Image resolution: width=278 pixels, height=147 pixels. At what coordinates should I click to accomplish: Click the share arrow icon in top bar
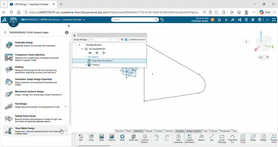233,20
